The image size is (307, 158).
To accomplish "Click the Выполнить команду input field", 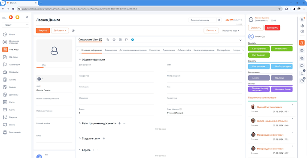I will pos(203,20).
